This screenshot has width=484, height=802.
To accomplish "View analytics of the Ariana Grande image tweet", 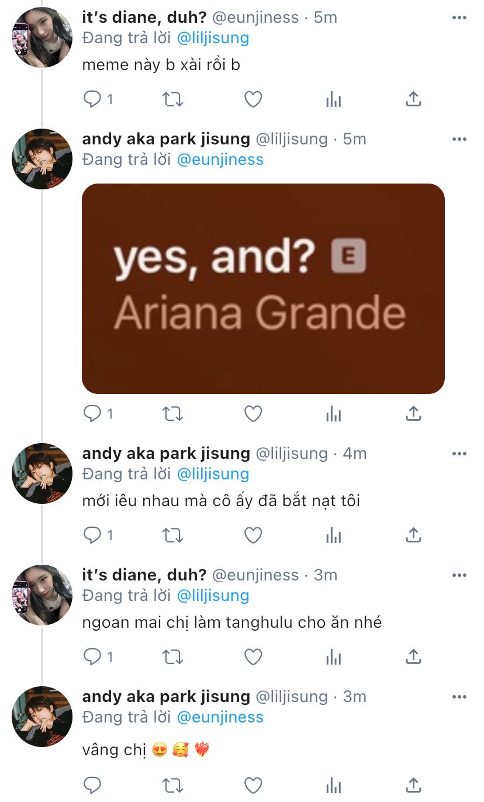I will 333,414.
